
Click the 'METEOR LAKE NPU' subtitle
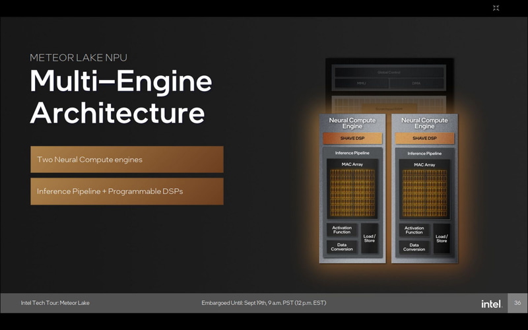(x=79, y=57)
